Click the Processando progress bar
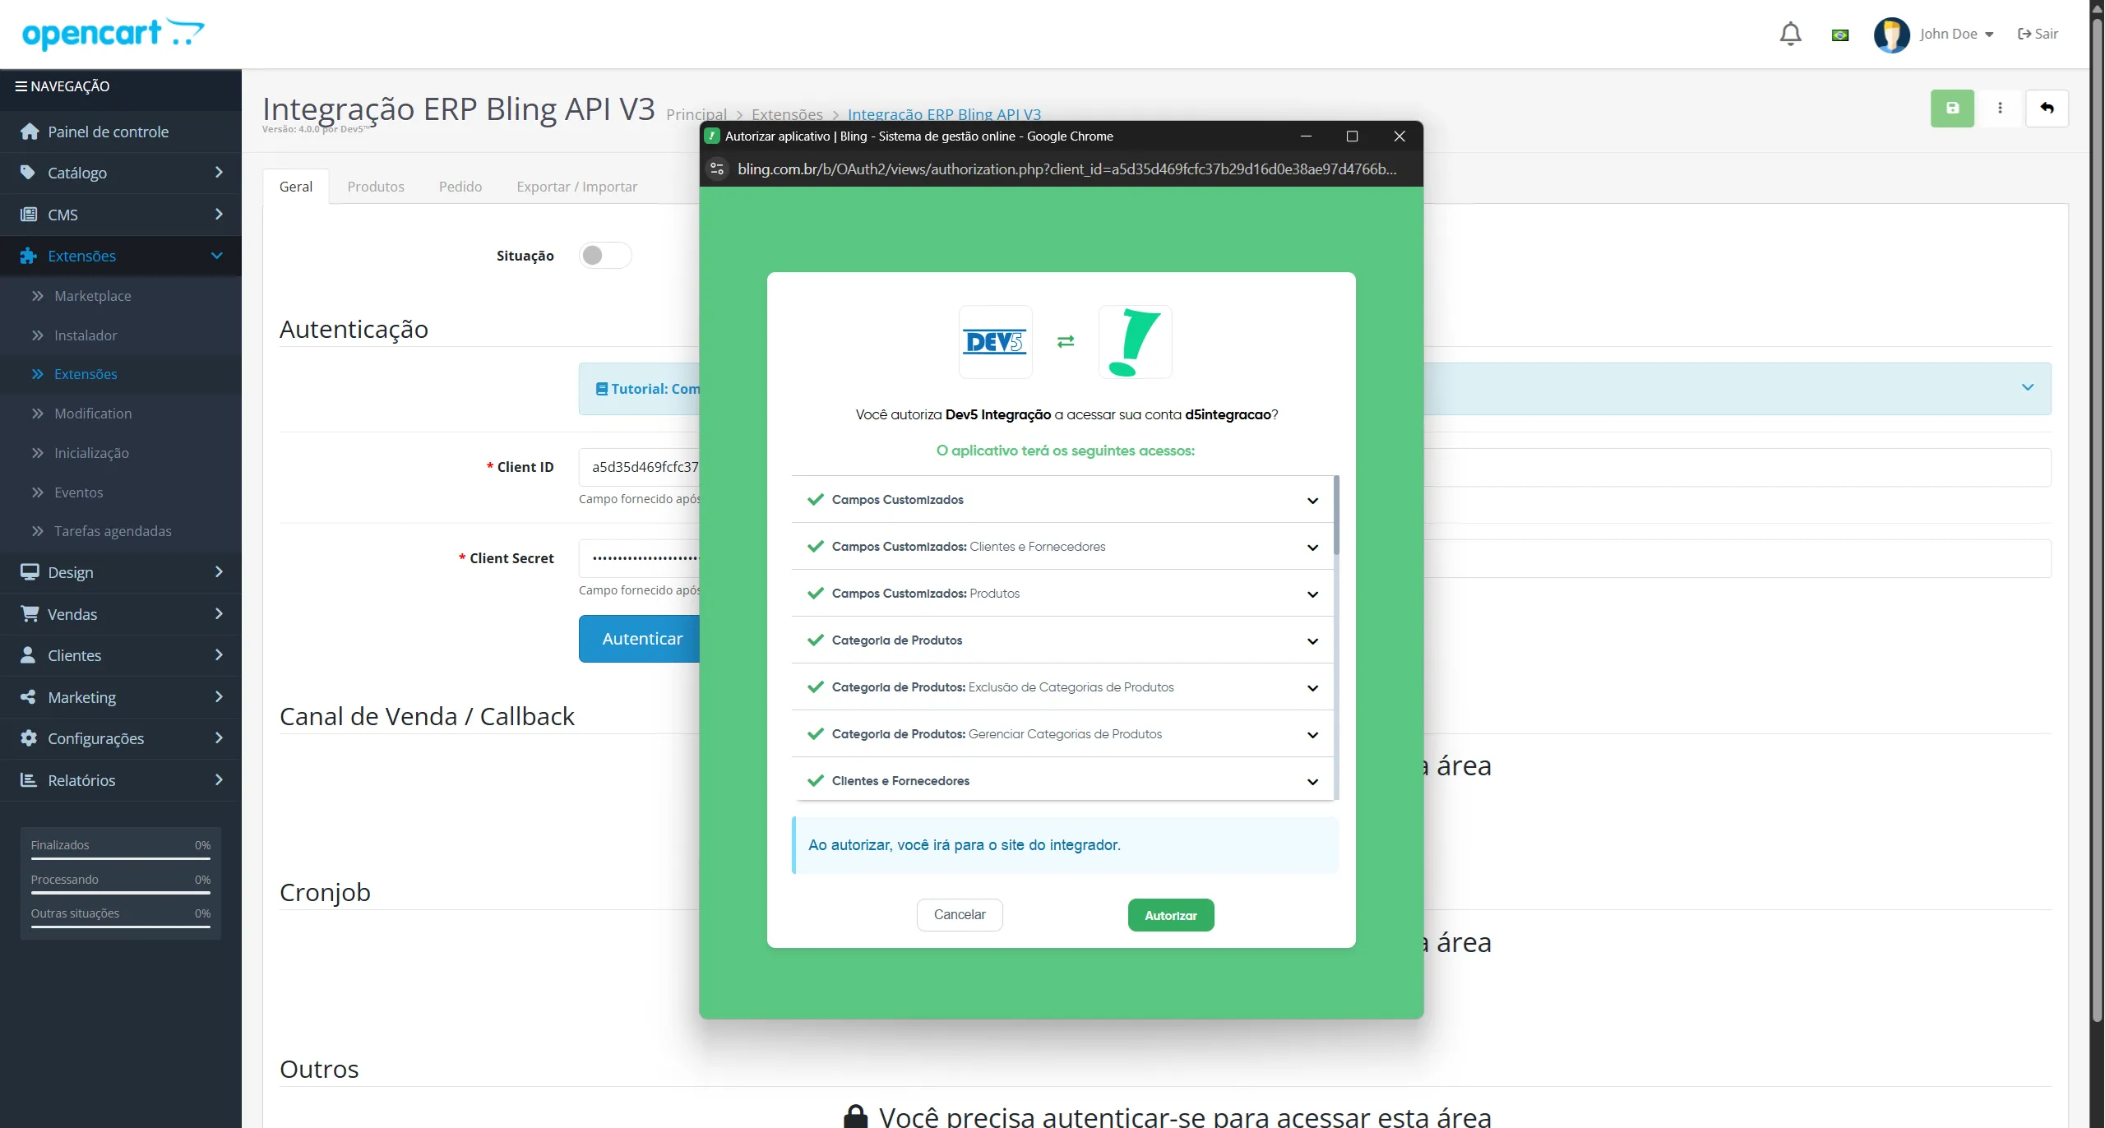 tap(121, 894)
